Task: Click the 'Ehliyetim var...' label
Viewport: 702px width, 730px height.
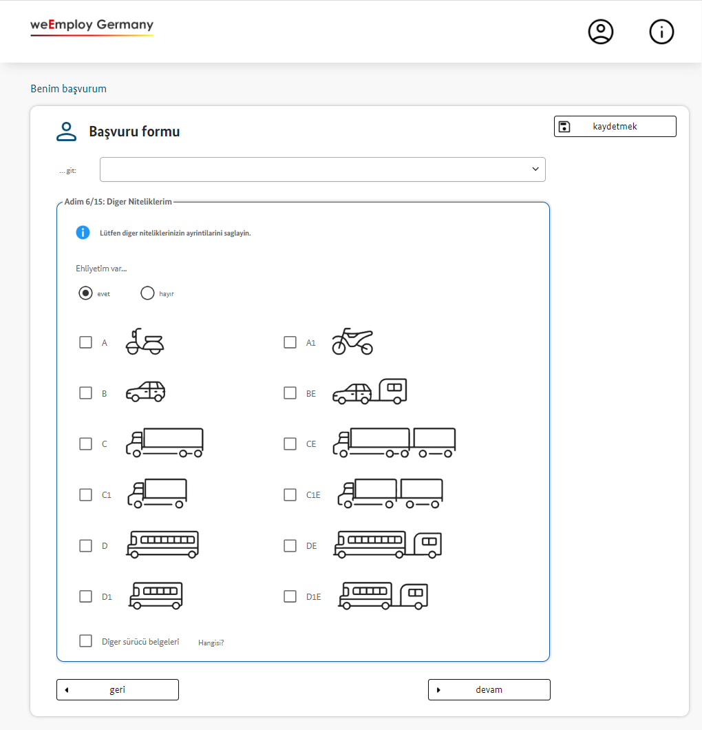Action: pyautogui.click(x=101, y=269)
